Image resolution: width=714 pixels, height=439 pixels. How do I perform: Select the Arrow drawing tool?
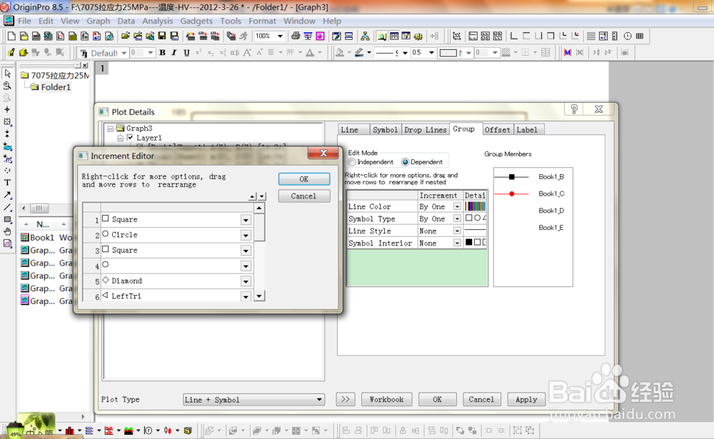(7, 195)
